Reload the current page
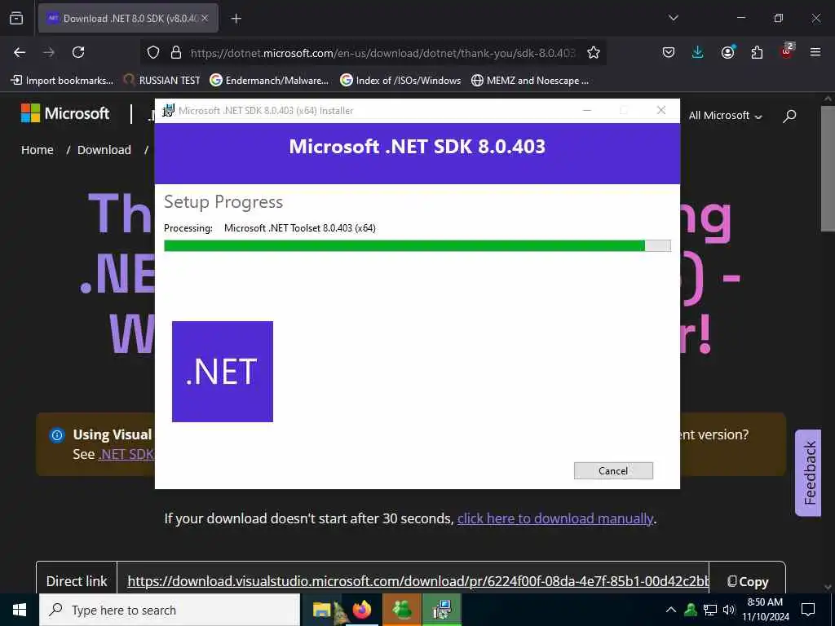 coord(78,52)
